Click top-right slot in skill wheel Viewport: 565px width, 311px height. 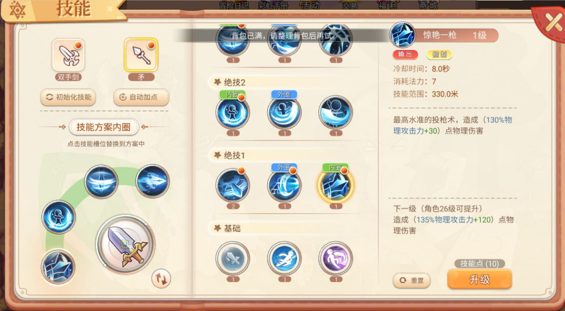point(153,181)
